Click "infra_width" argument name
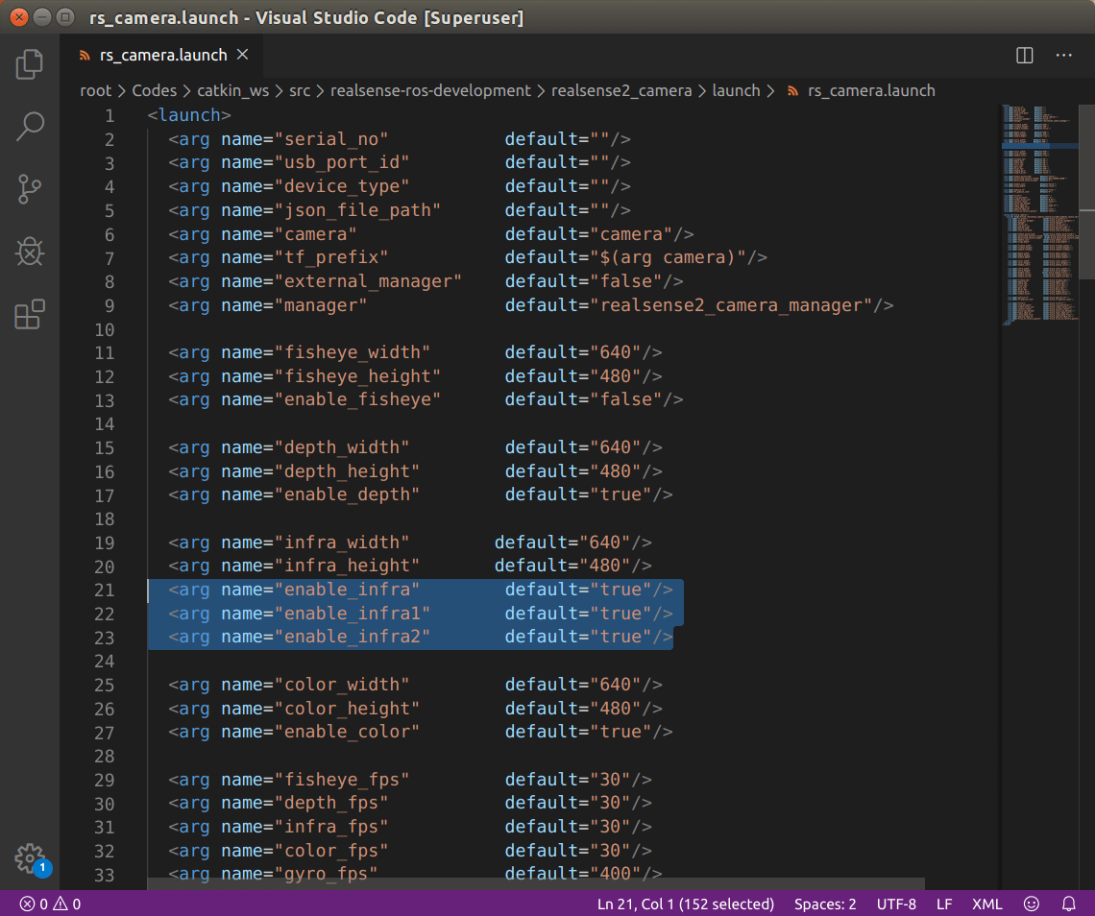The width and height of the screenshot is (1095, 916). pyautogui.click(x=342, y=542)
